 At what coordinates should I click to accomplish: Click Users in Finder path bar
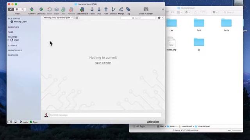point(171,126)
